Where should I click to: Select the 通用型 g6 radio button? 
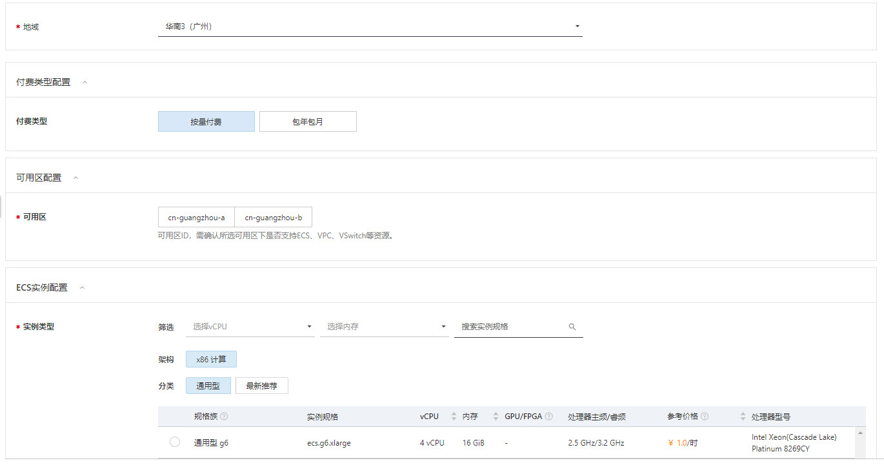(175, 442)
